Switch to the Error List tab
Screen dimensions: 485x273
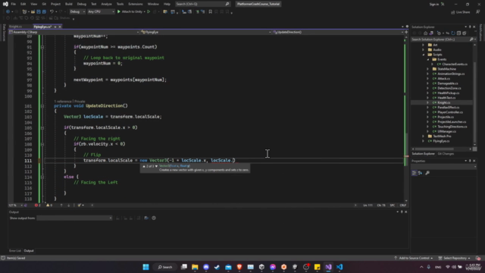[x=15, y=251]
